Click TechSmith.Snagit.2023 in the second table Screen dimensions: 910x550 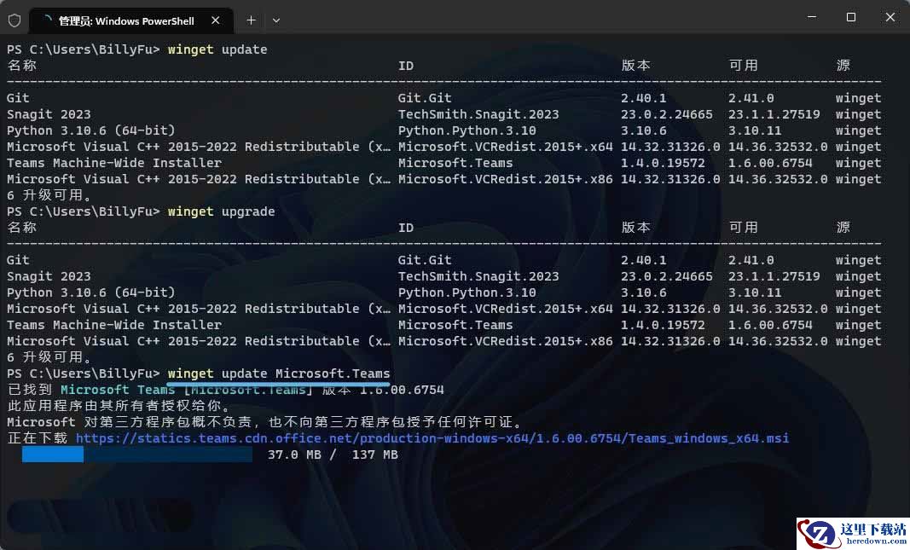478,276
